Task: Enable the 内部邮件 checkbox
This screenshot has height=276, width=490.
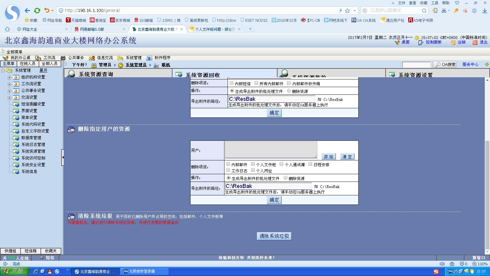Action: pyautogui.click(x=228, y=164)
